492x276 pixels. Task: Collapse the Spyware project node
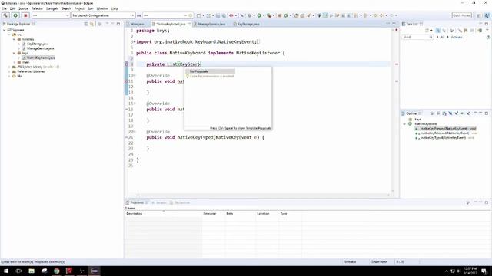[5, 30]
